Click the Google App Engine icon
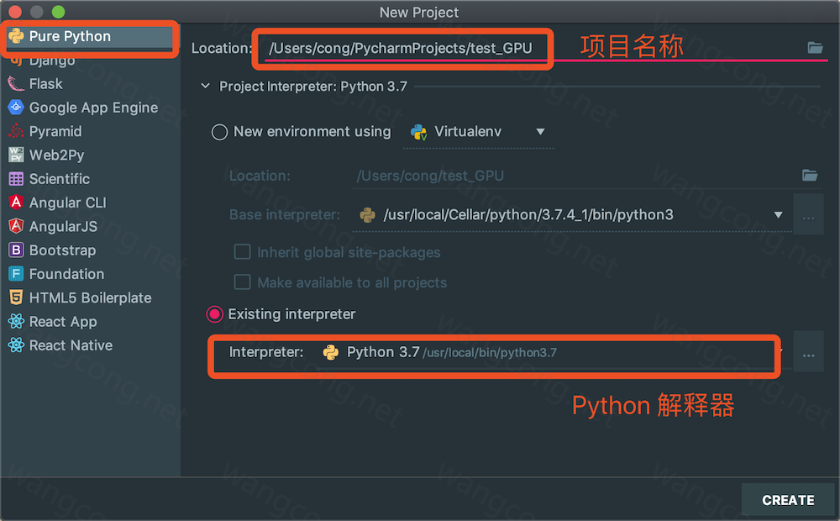The width and height of the screenshot is (840, 521). click(x=16, y=108)
